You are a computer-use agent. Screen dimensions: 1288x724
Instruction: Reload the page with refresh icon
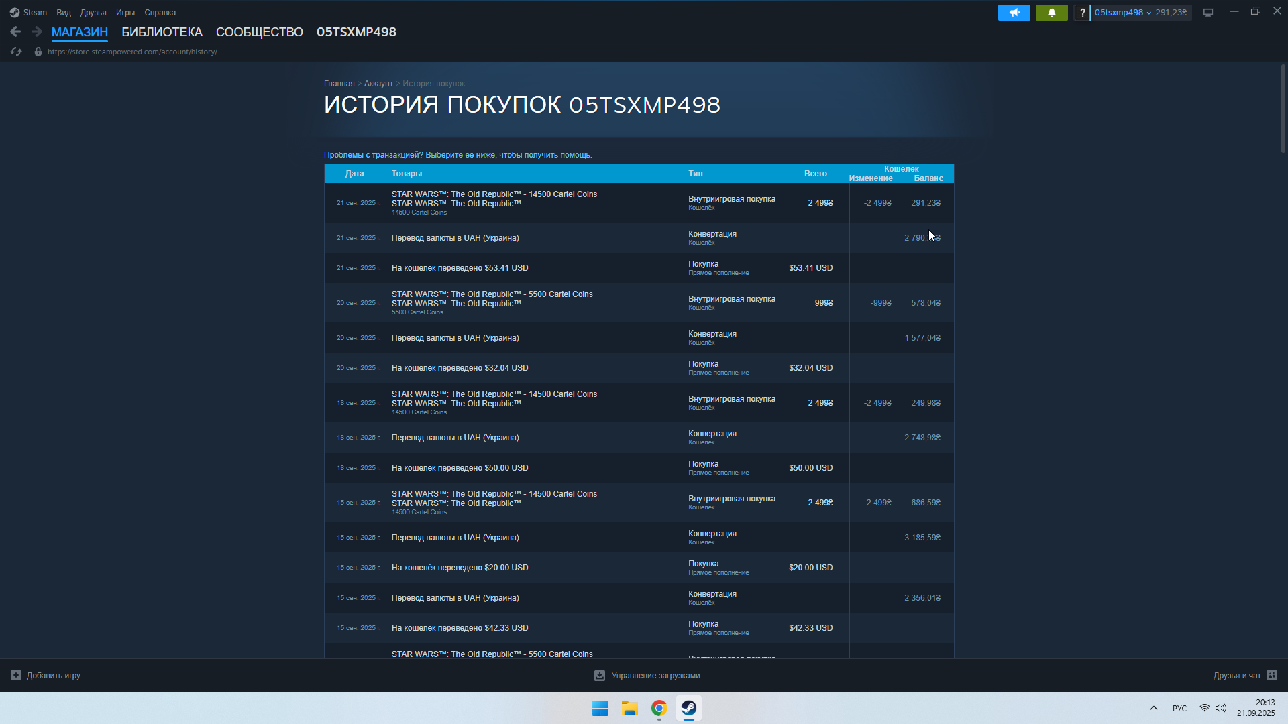[17, 52]
